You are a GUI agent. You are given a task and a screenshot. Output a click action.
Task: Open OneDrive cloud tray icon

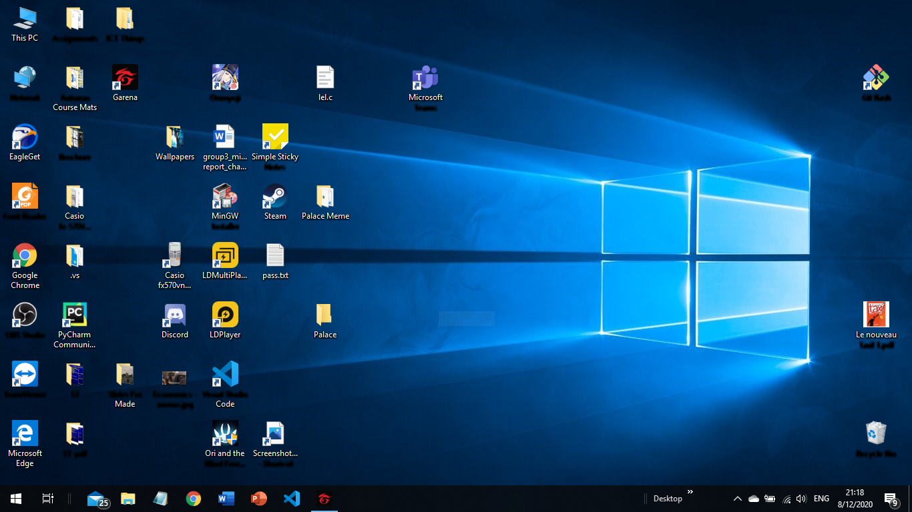click(754, 499)
